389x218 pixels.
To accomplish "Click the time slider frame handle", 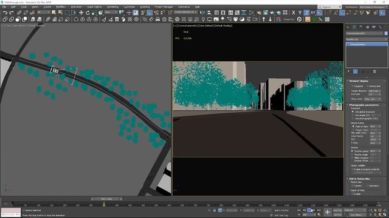I will tap(106, 199).
